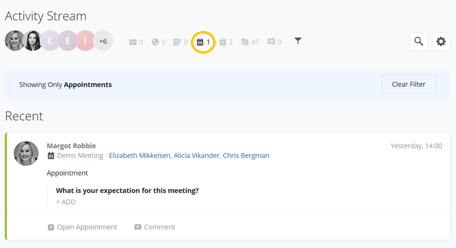Toggle the user C avatar filter

50,41
